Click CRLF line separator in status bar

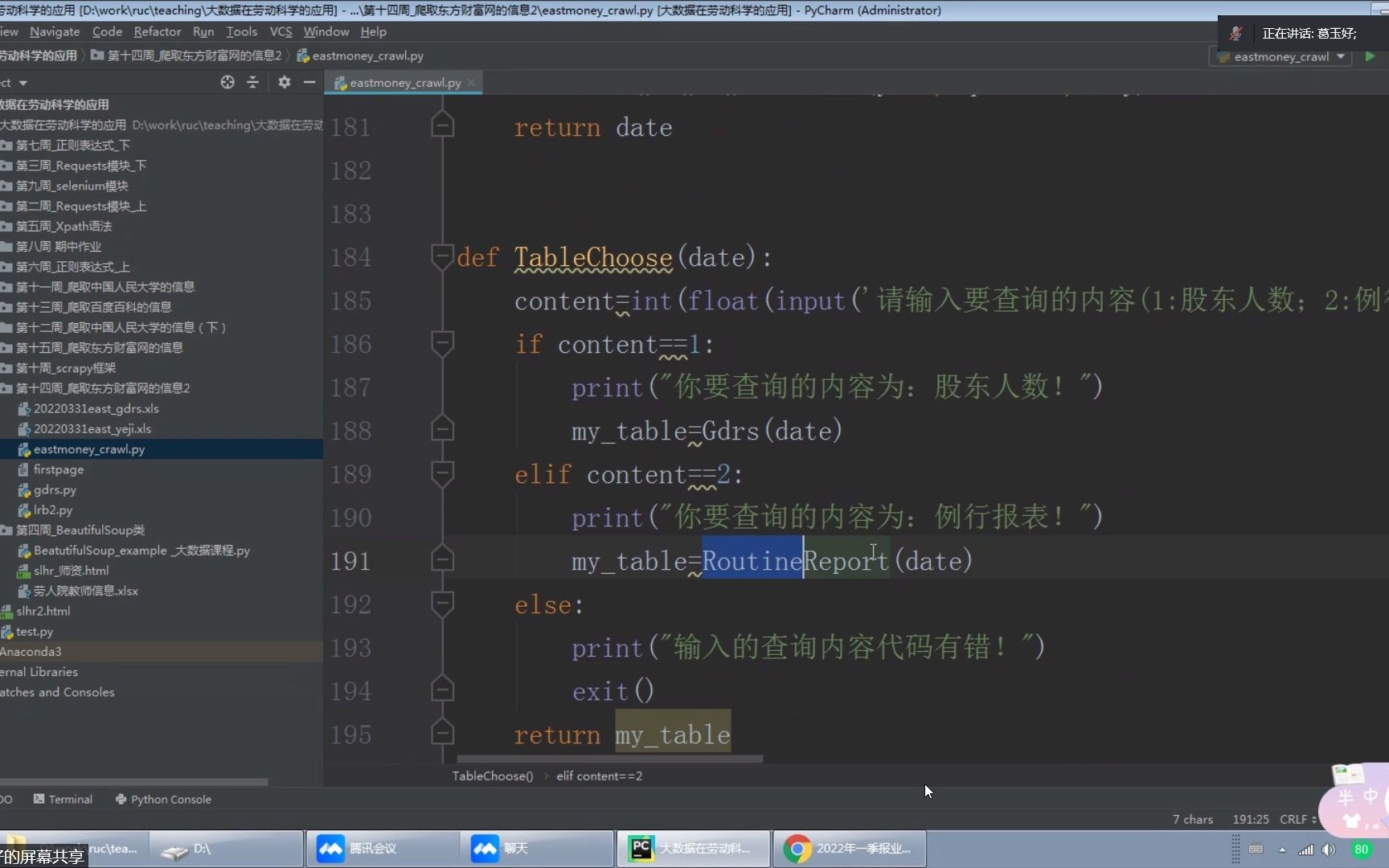(1297, 819)
